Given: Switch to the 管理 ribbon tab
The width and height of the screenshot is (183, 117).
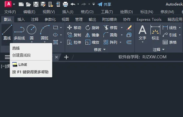Looking at the screenshot, I should coord(79,19).
